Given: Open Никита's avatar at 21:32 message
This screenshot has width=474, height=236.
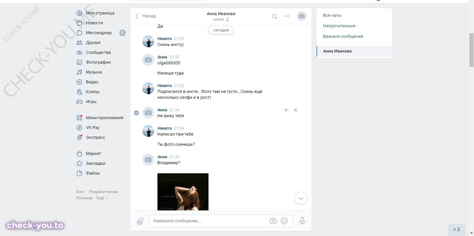Looking at the screenshot, I should pyautogui.click(x=148, y=89).
